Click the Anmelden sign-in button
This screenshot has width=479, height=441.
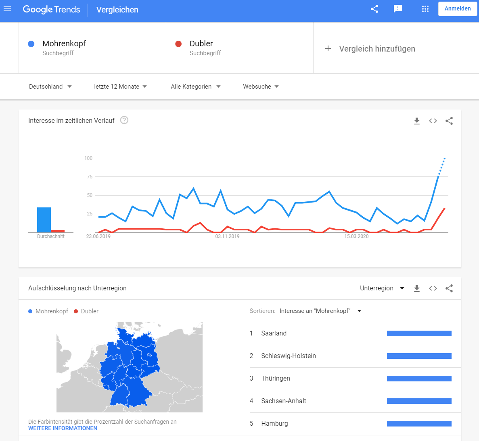click(x=458, y=9)
